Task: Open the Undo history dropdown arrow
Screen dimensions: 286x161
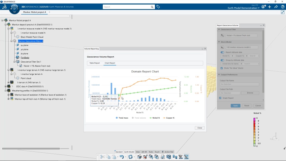Action: 125,157
